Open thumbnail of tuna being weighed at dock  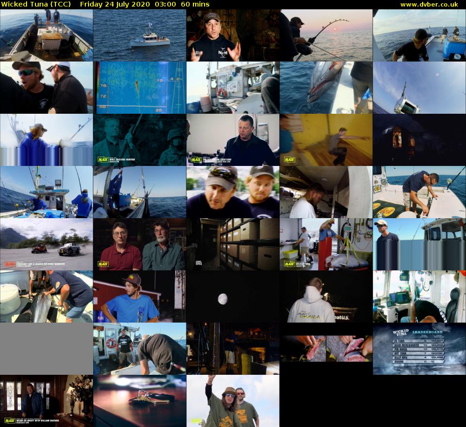pos(326,244)
